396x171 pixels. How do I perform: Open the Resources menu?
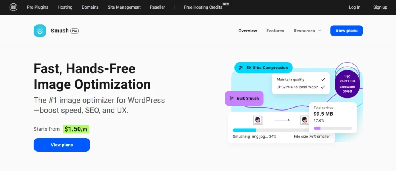click(304, 31)
